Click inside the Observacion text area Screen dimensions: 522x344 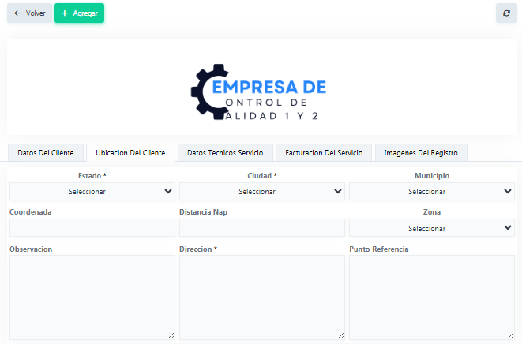point(92,297)
